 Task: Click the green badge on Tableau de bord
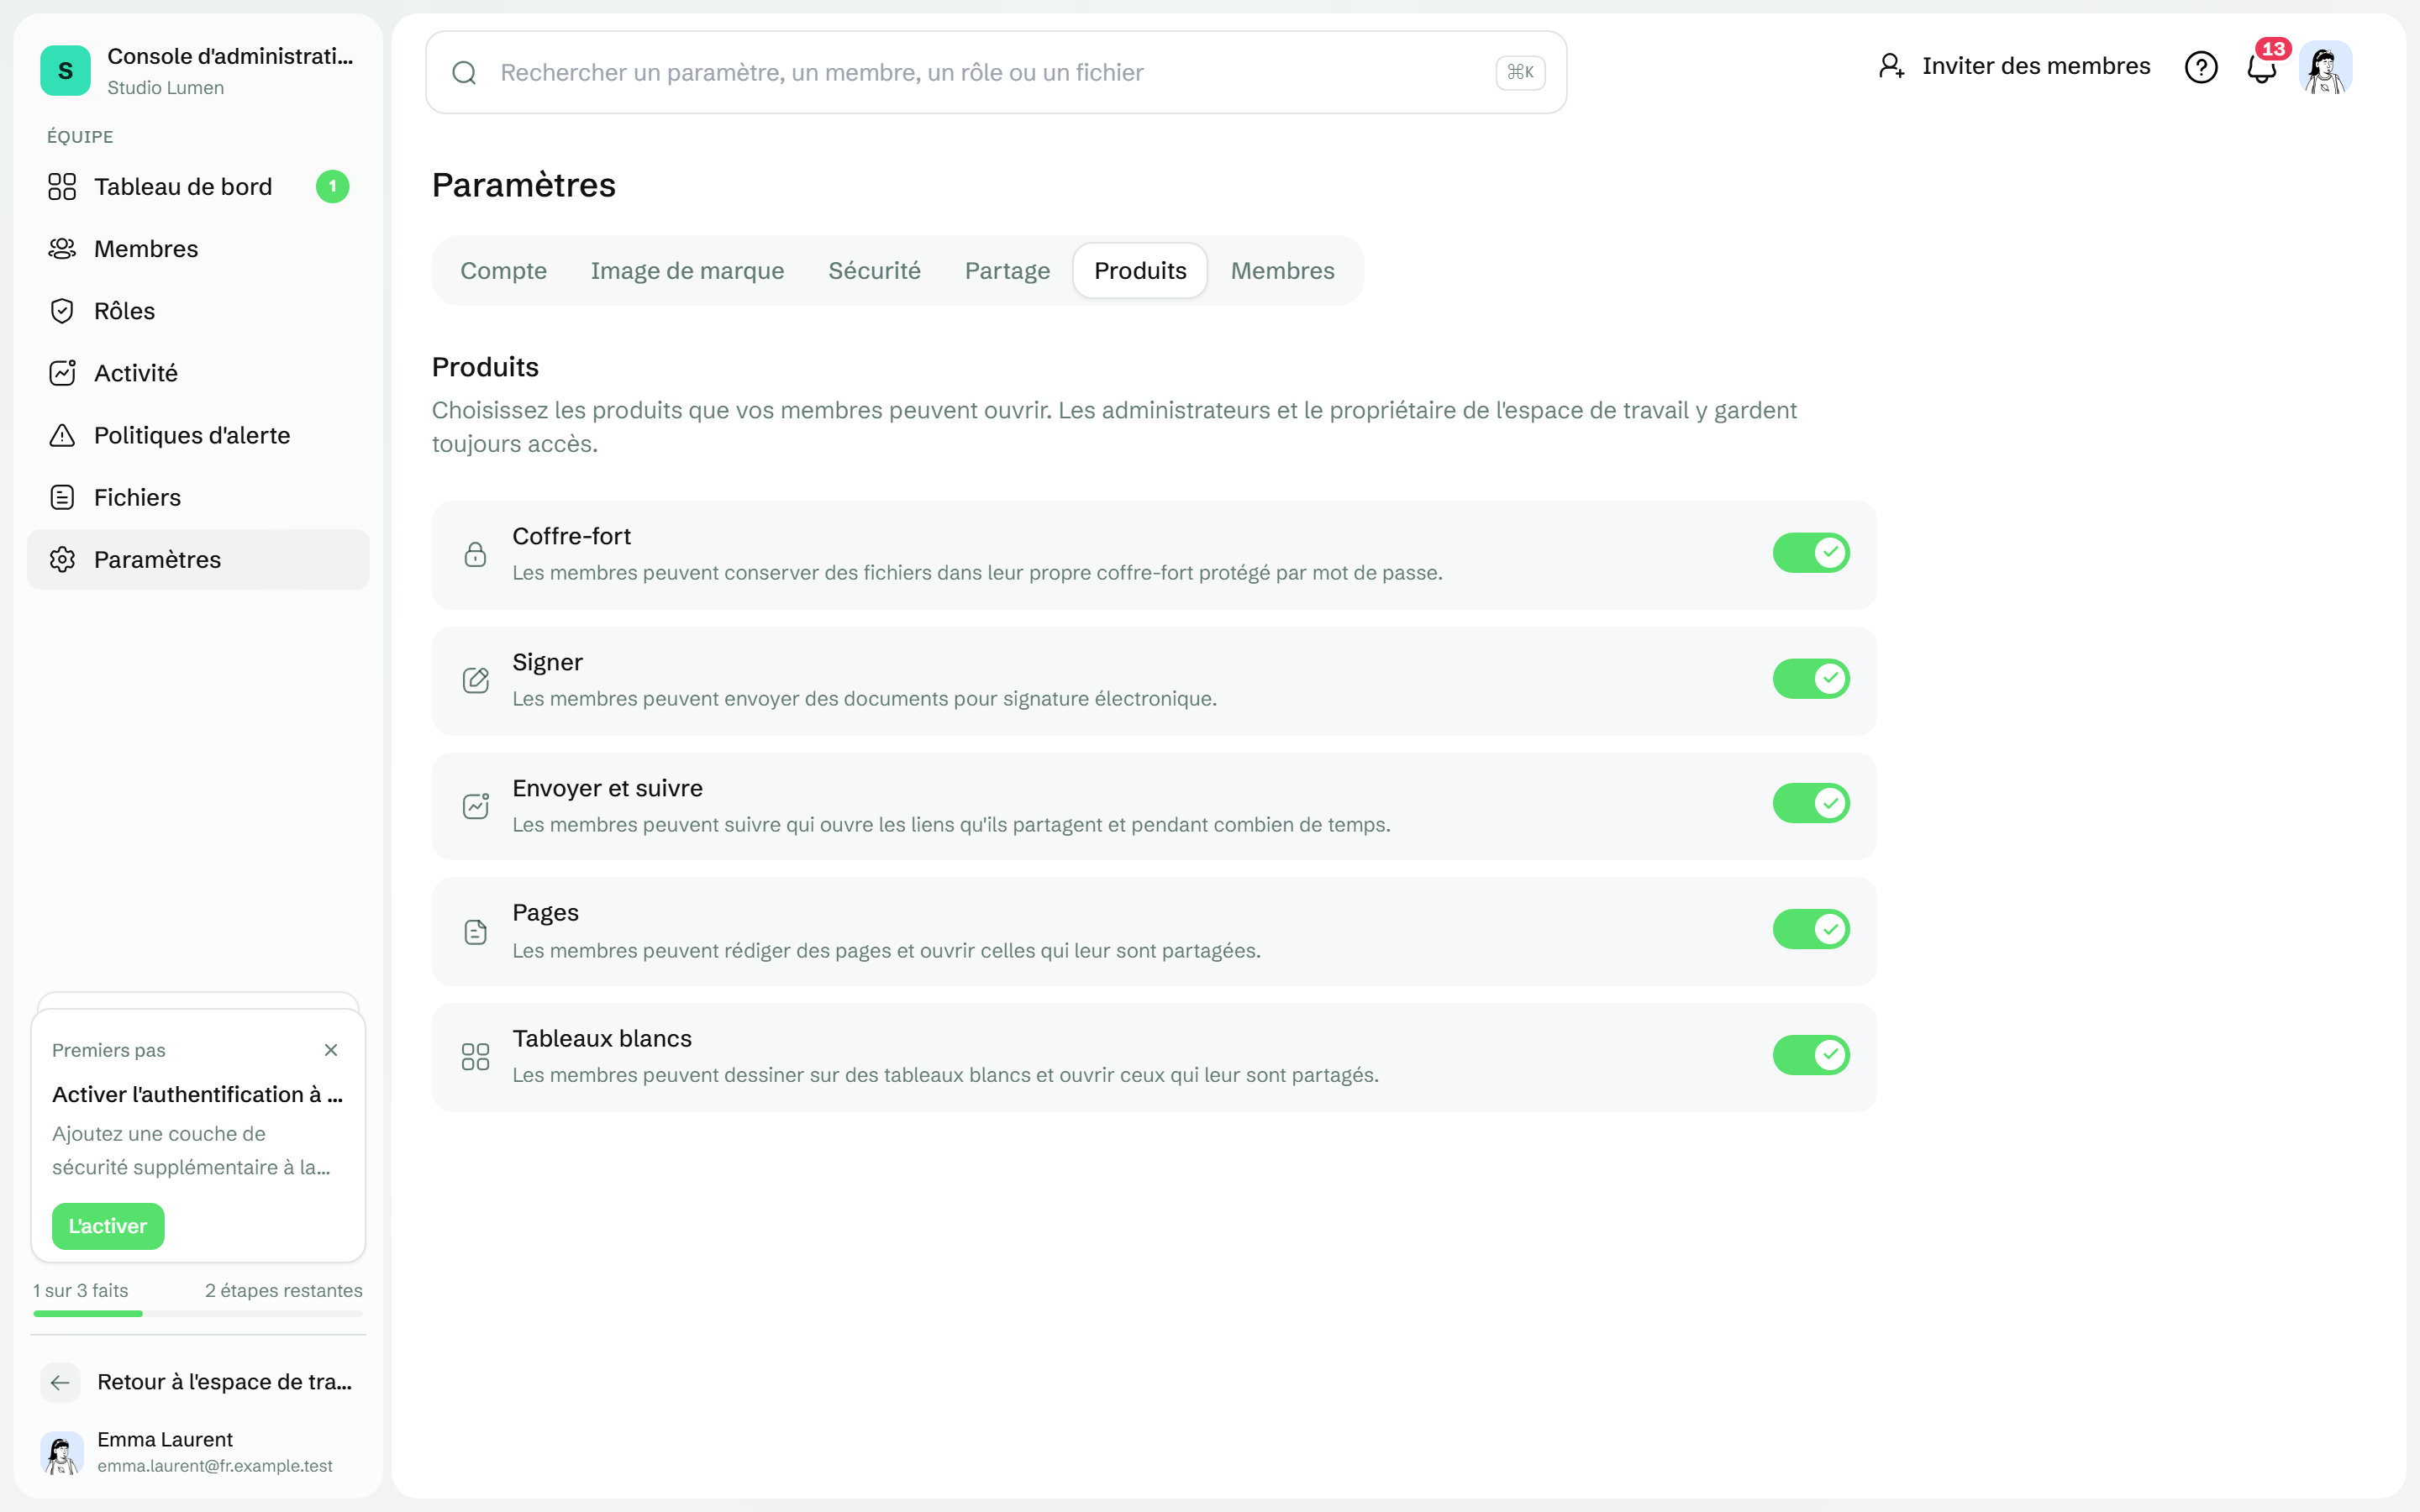[x=333, y=187]
